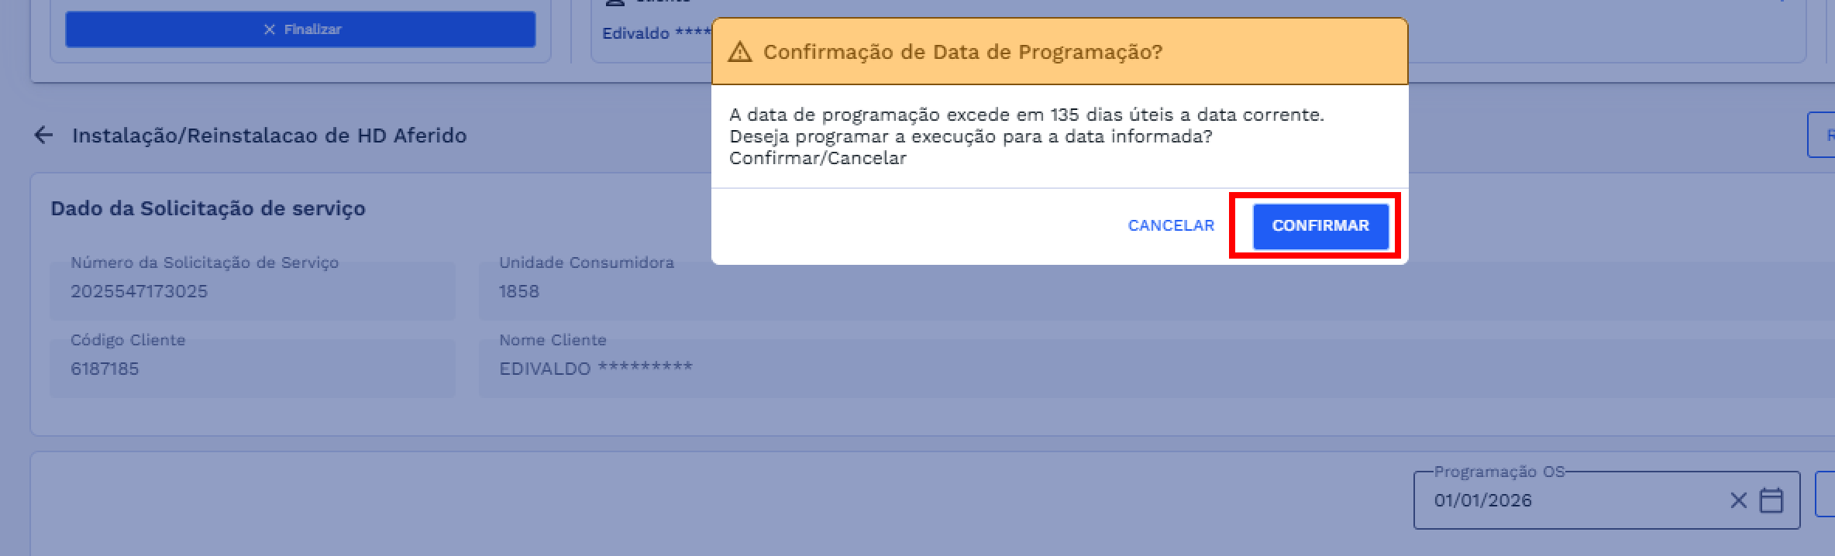Click the Instalação/Reinstalacao de HD Aferido heading
1835x556 pixels.
point(269,136)
